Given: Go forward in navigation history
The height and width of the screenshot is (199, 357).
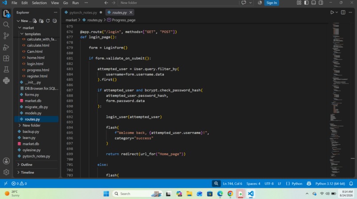Looking at the screenshot, I should pyautogui.click(x=114, y=3).
